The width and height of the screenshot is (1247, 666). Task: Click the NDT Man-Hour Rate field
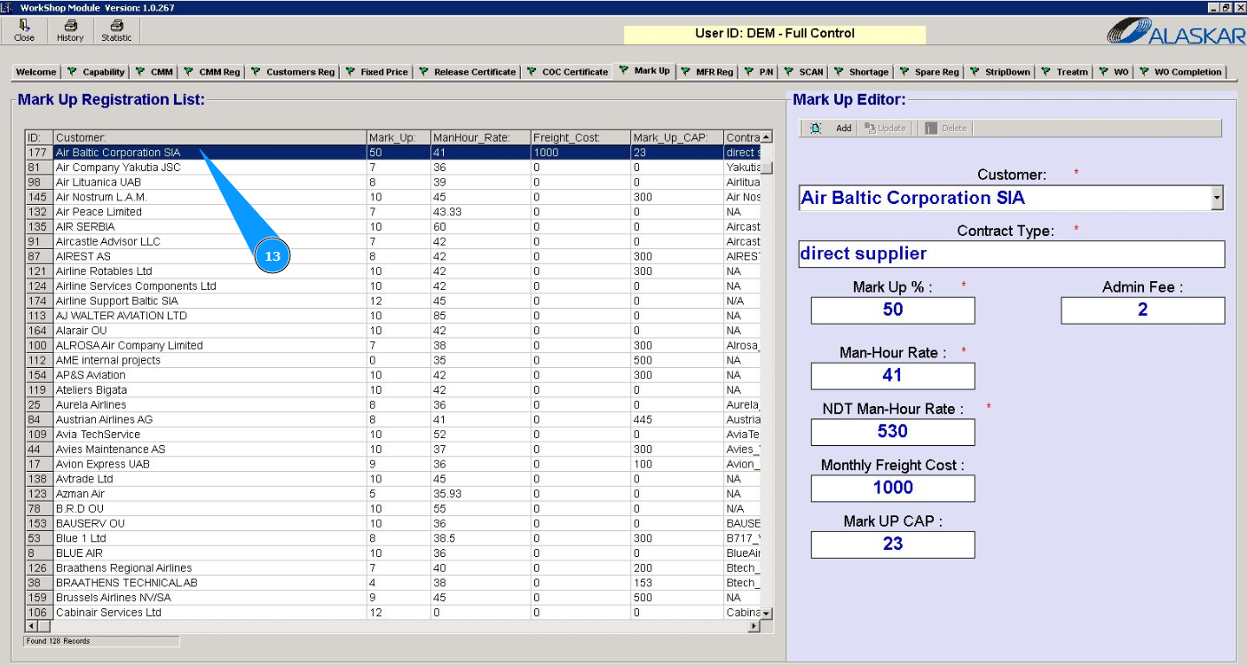pos(892,432)
